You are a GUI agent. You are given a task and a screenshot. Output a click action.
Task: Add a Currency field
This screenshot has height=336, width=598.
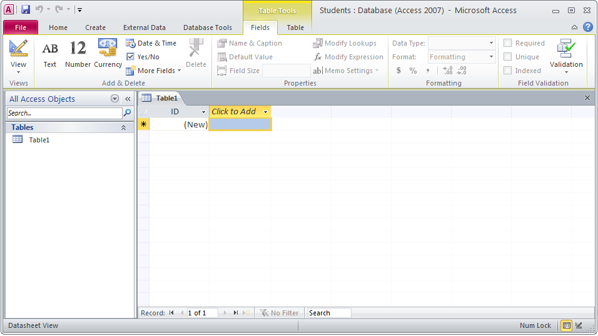(108, 54)
